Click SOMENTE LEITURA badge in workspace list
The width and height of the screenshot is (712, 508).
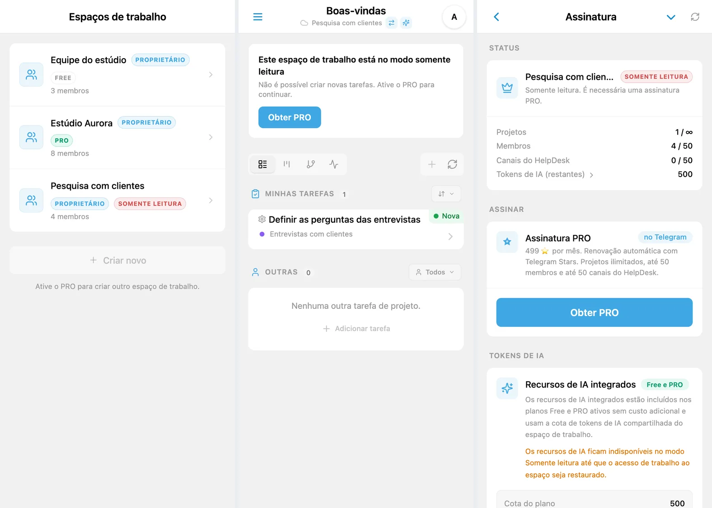click(150, 204)
